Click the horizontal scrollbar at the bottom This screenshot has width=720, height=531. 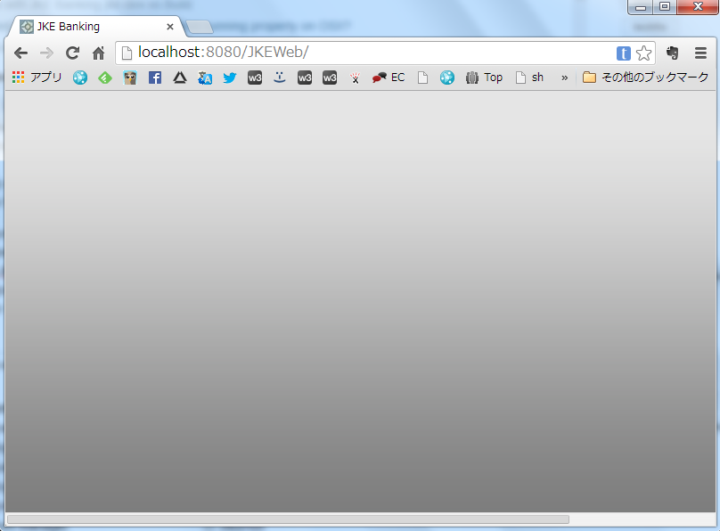point(288,519)
